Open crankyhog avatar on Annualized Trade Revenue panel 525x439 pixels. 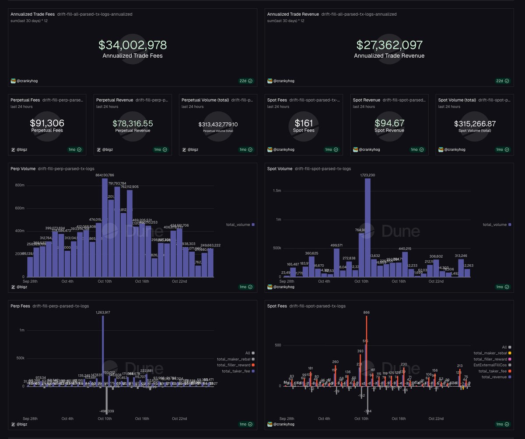[x=270, y=81]
